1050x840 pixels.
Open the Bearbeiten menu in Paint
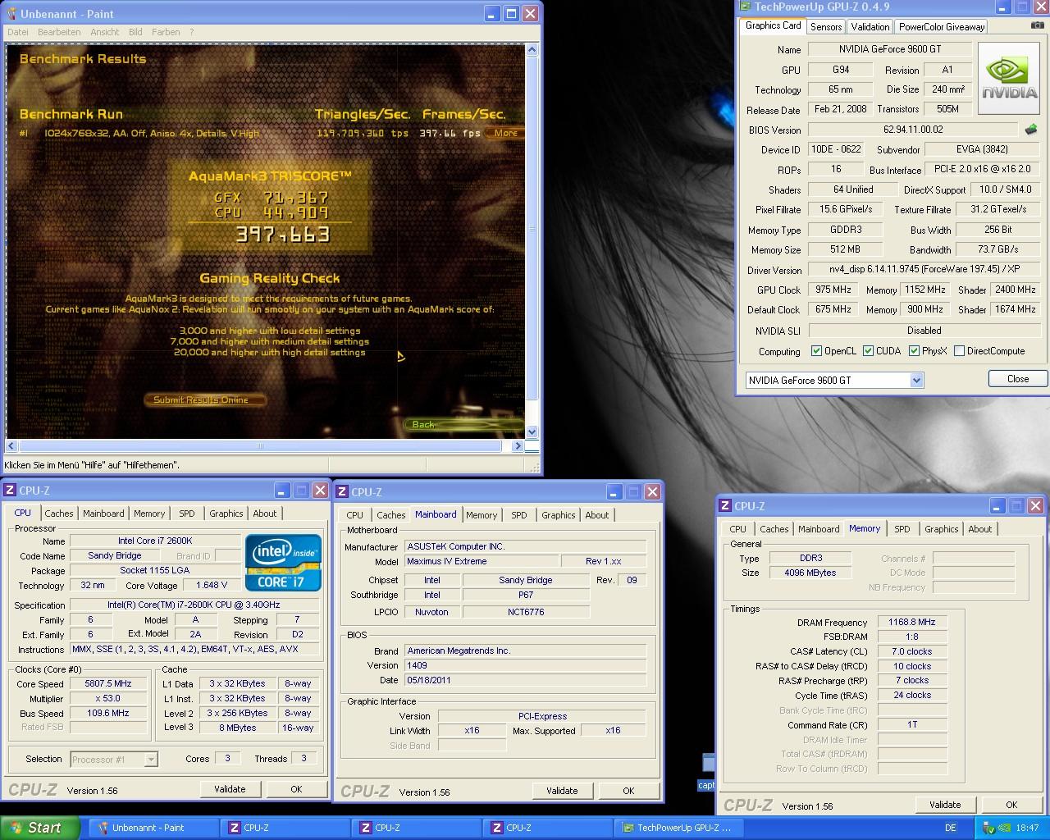[59, 32]
